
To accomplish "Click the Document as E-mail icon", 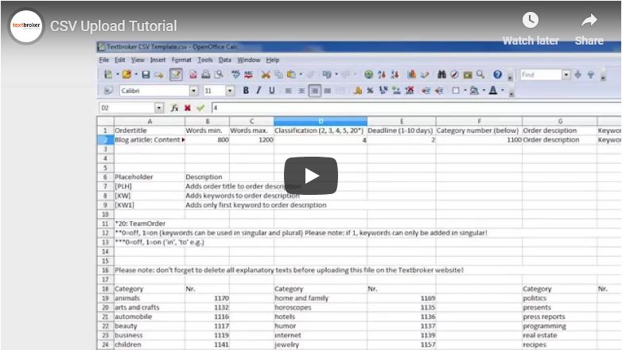I will pyautogui.click(x=158, y=74).
